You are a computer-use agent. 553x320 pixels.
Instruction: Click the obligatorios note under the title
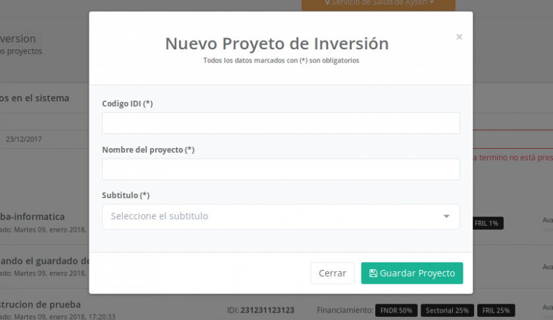(281, 61)
